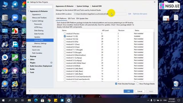Open File Explorer from taskbar
The height and width of the screenshot is (103, 183).
coord(29,100)
